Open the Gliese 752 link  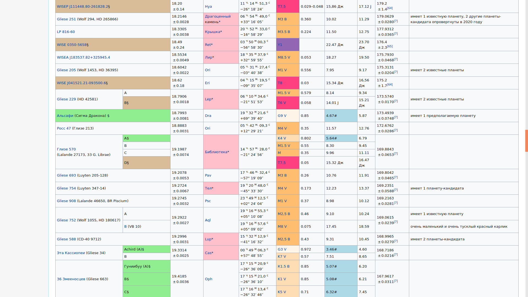click(66, 220)
